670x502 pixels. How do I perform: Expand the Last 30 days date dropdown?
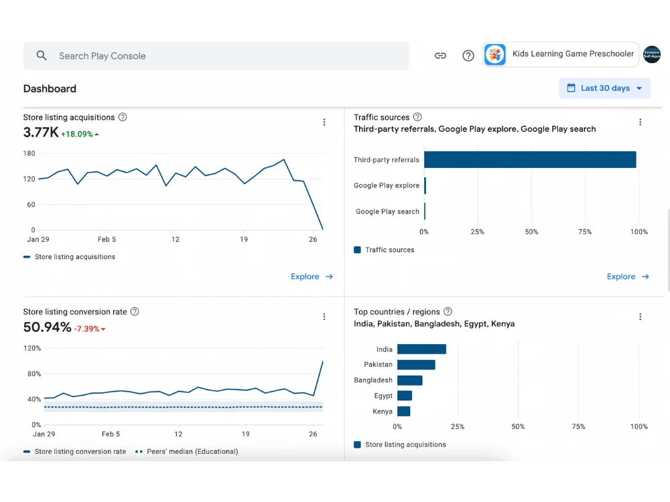click(x=604, y=88)
